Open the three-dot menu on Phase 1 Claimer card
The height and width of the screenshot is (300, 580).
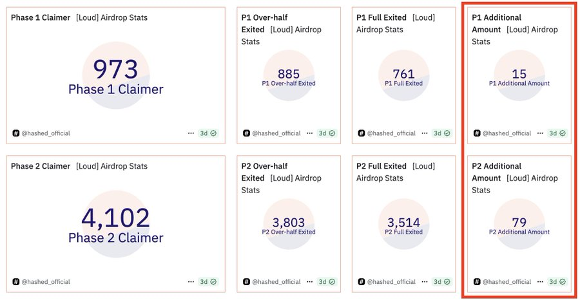coord(191,133)
